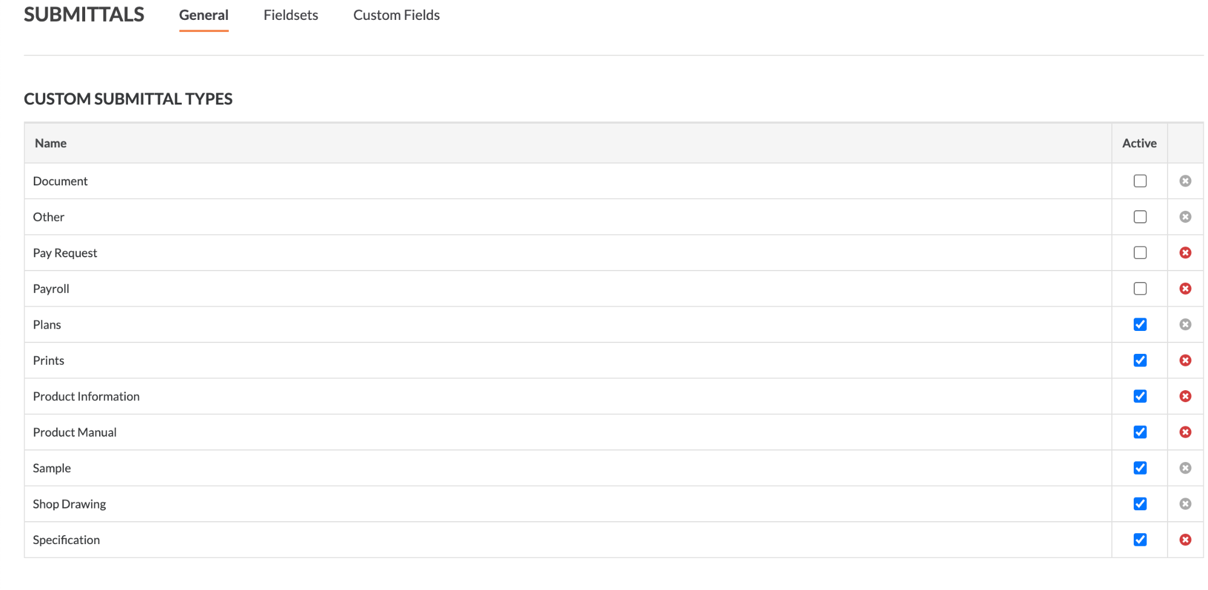Remove the Prints submittal type
This screenshot has width=1208, height=590.
pyautogui.click(x=1185, y=361)
